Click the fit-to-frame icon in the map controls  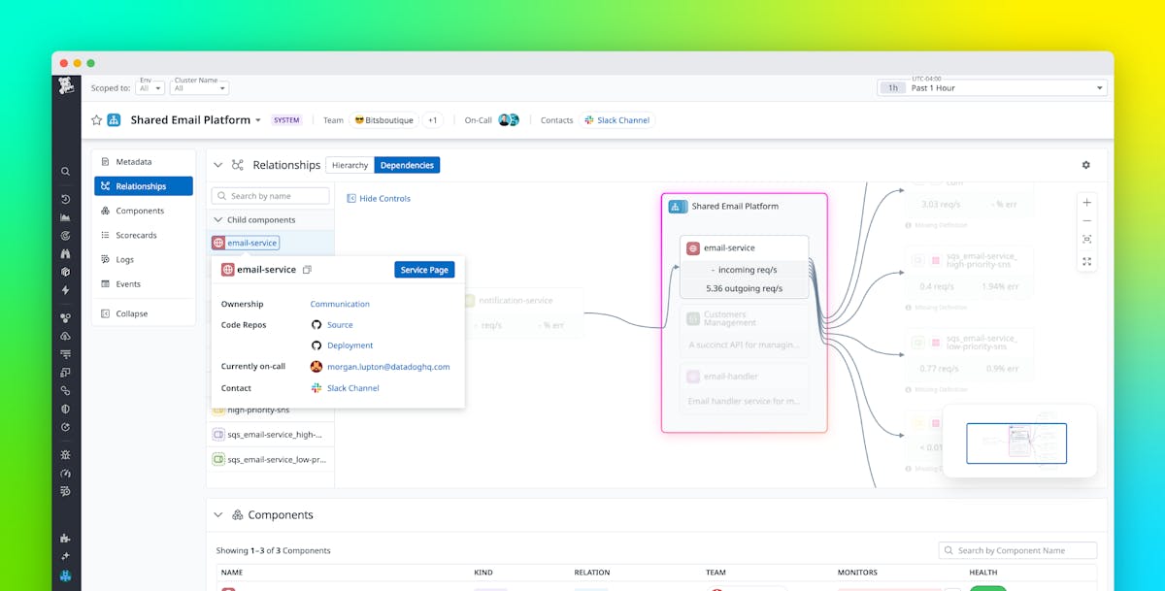click(1086, 241)
